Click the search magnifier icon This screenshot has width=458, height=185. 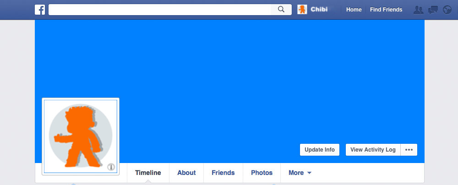(x=281, y=9)
